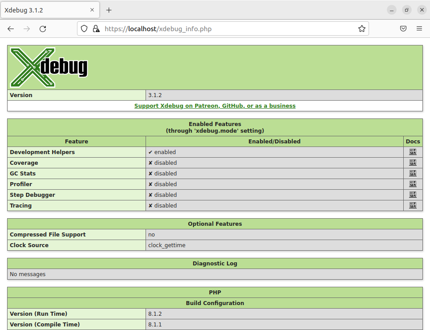Open docs icon for Tracing
The height and width of the screenshot is (330, 430).
point(413,205)
